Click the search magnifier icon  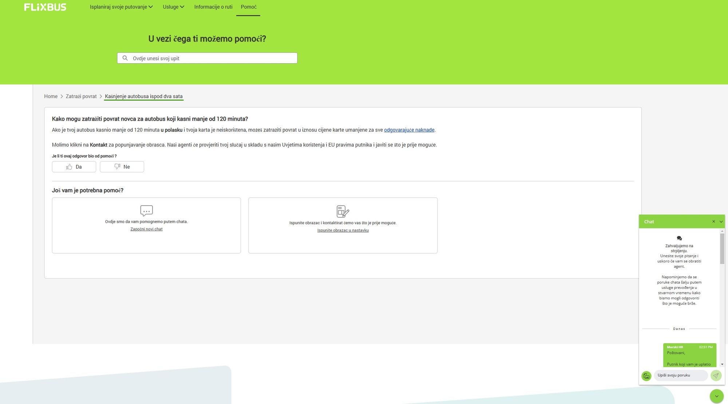click(x=125, y=58)
